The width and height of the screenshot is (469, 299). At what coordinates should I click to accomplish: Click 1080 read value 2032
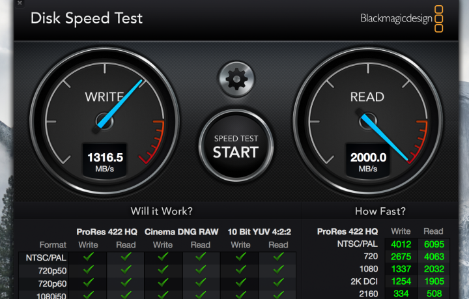pyautogui.click(x=434, y=269)
